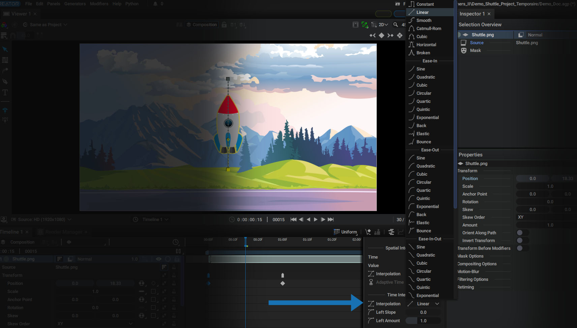Choose Linear interpolation in the open list
The height and width of the screenshot is (328, 577).
tap(430, 12)
